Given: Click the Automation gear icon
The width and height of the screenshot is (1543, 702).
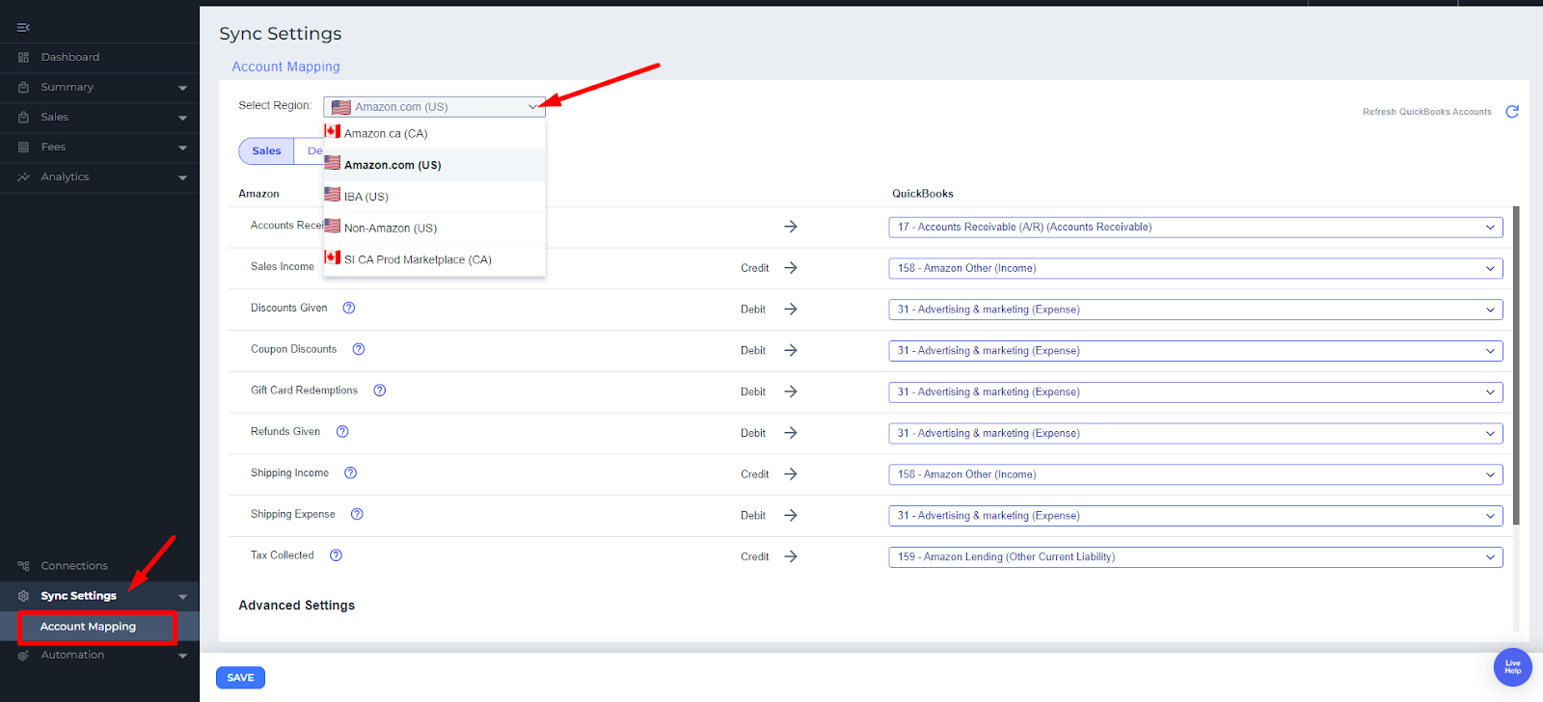Looking at the screenshot, I should pos(23,656).
